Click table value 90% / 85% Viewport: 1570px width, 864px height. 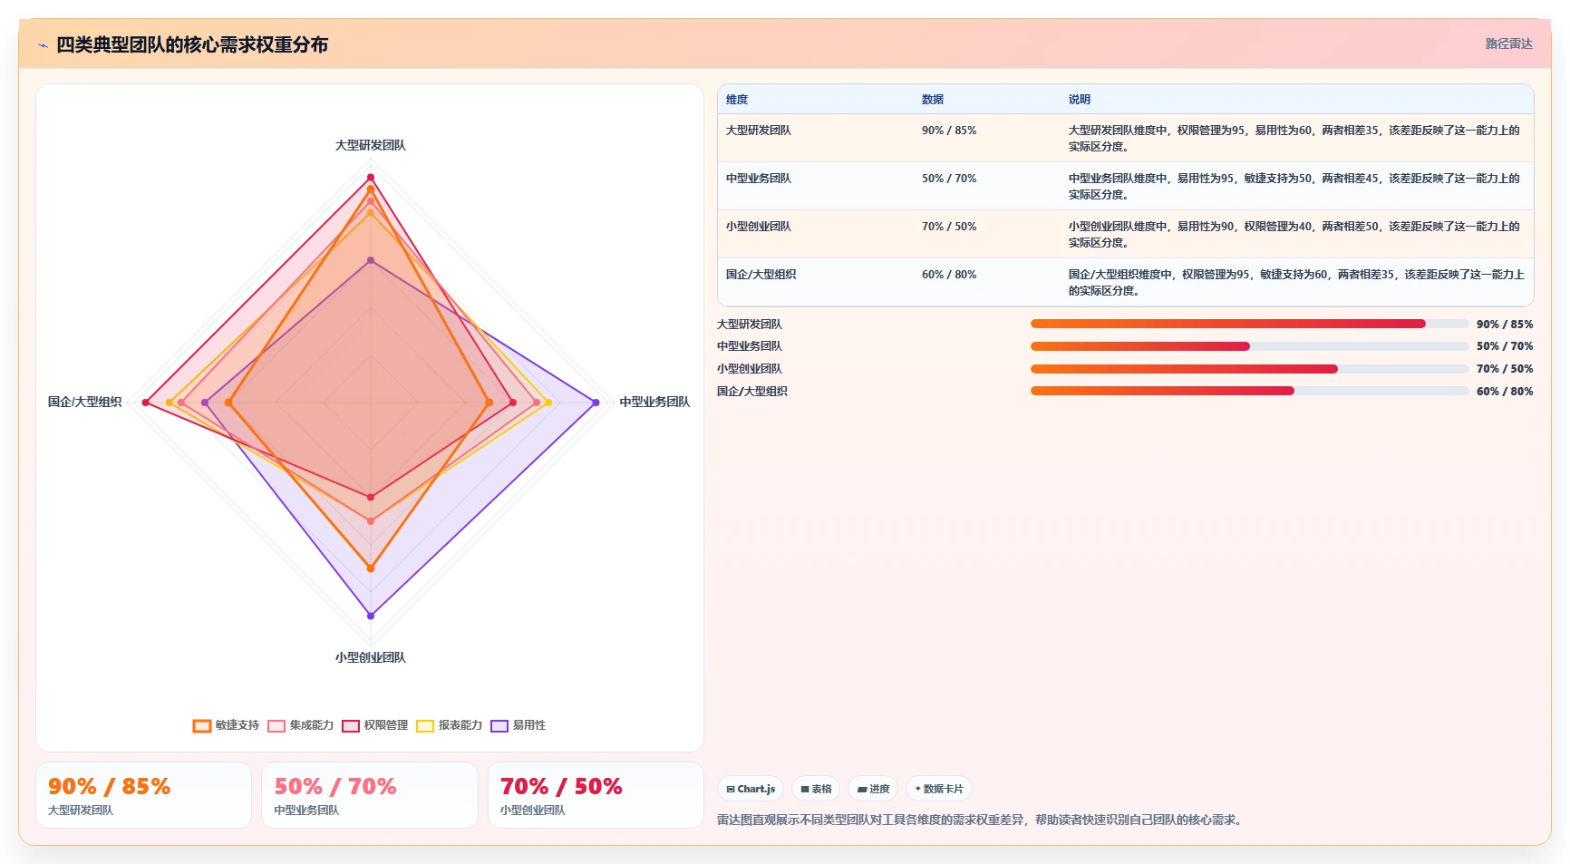click(949, 131)
